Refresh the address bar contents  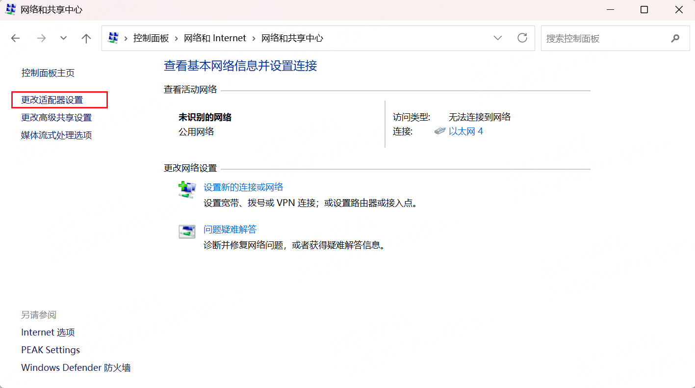click(522, 38)
